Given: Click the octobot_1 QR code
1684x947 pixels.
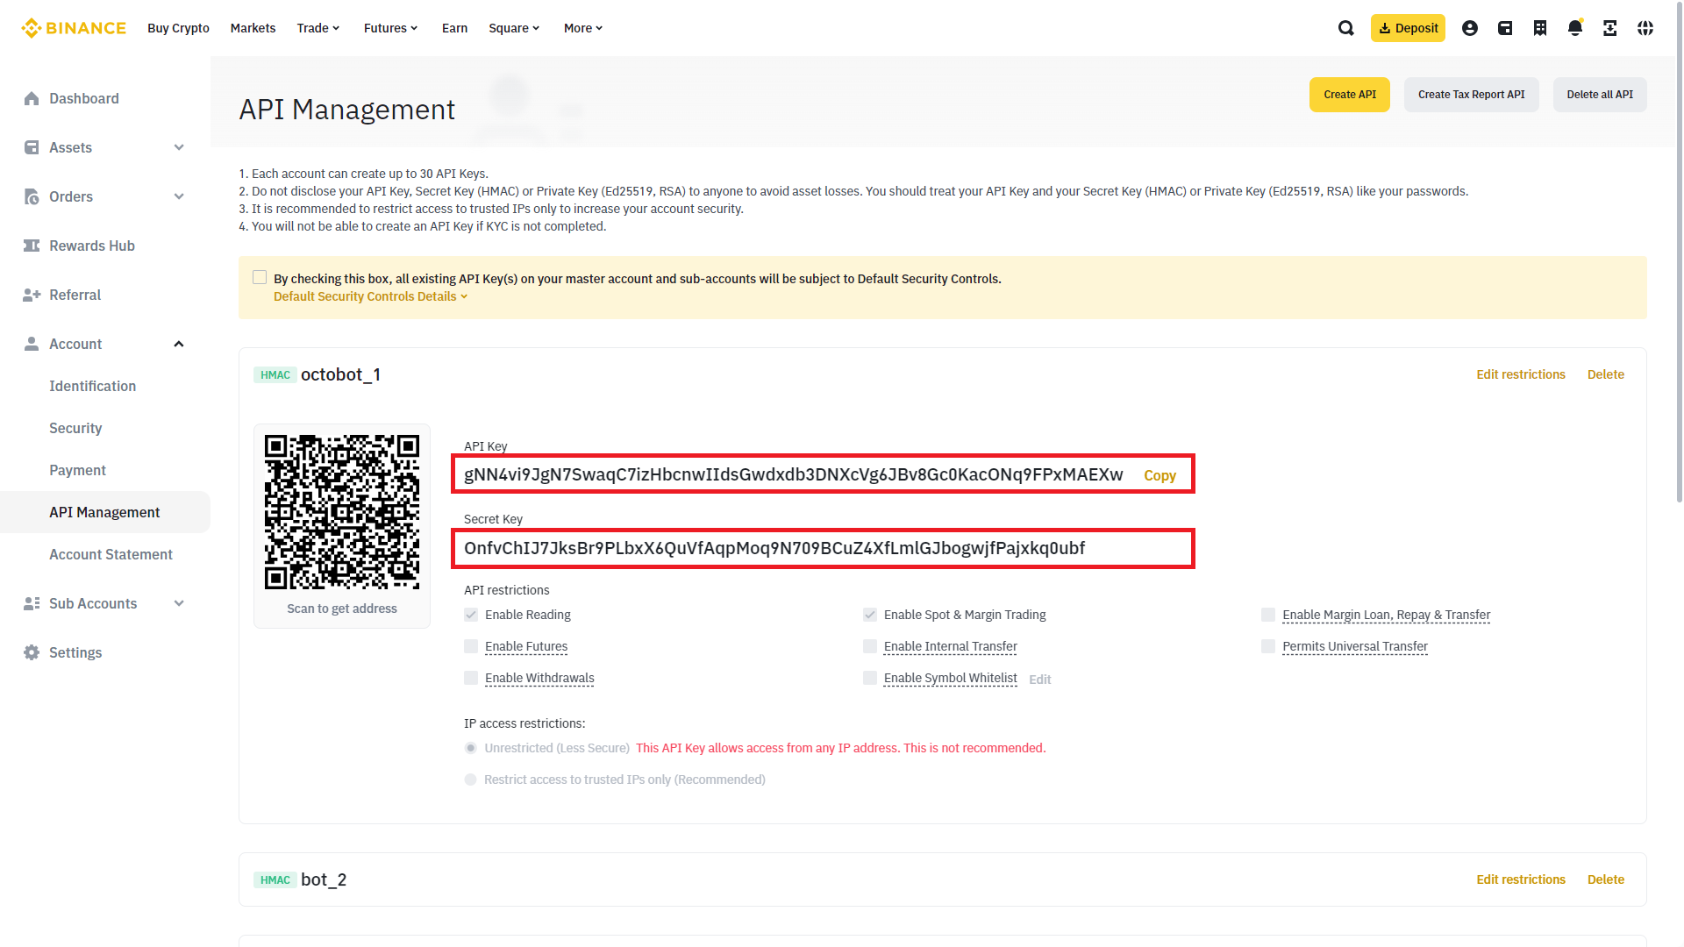Looking at the screenshot, I should [x=342, y=512].
